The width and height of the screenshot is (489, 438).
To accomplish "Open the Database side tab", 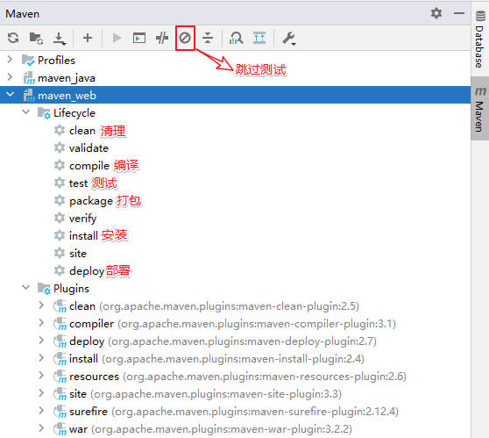I will [x=479, y=39].
